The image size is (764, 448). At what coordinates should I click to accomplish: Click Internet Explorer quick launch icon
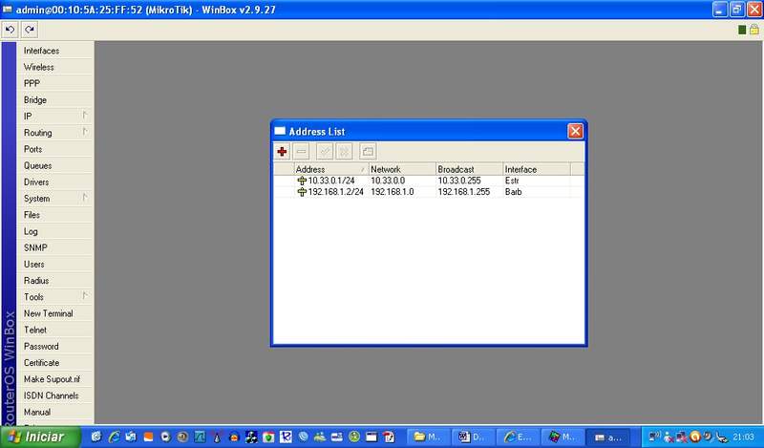(114, 437)
